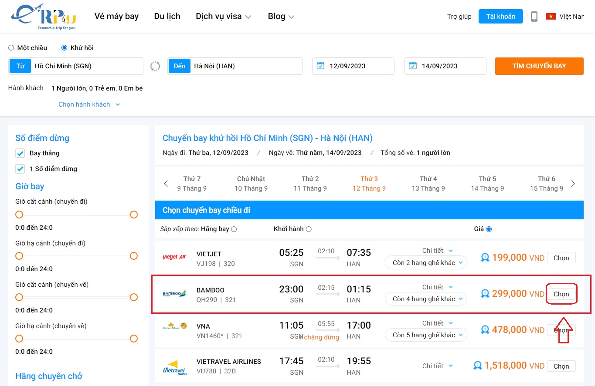Choose the Bamboo QH290 flight with Chọn

click(561, 294)
